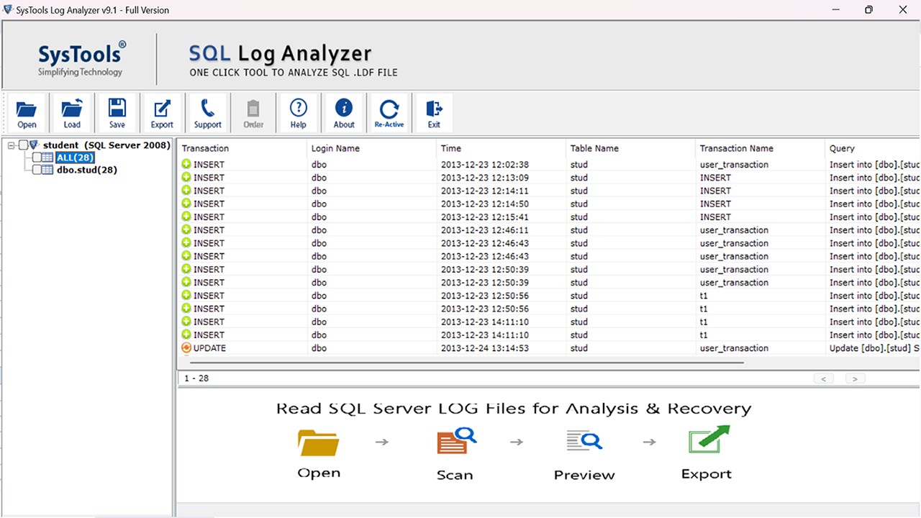Click the orange UPDATE transaction icon
Viewport: 921px width, 518px height.
click(186, 347)
